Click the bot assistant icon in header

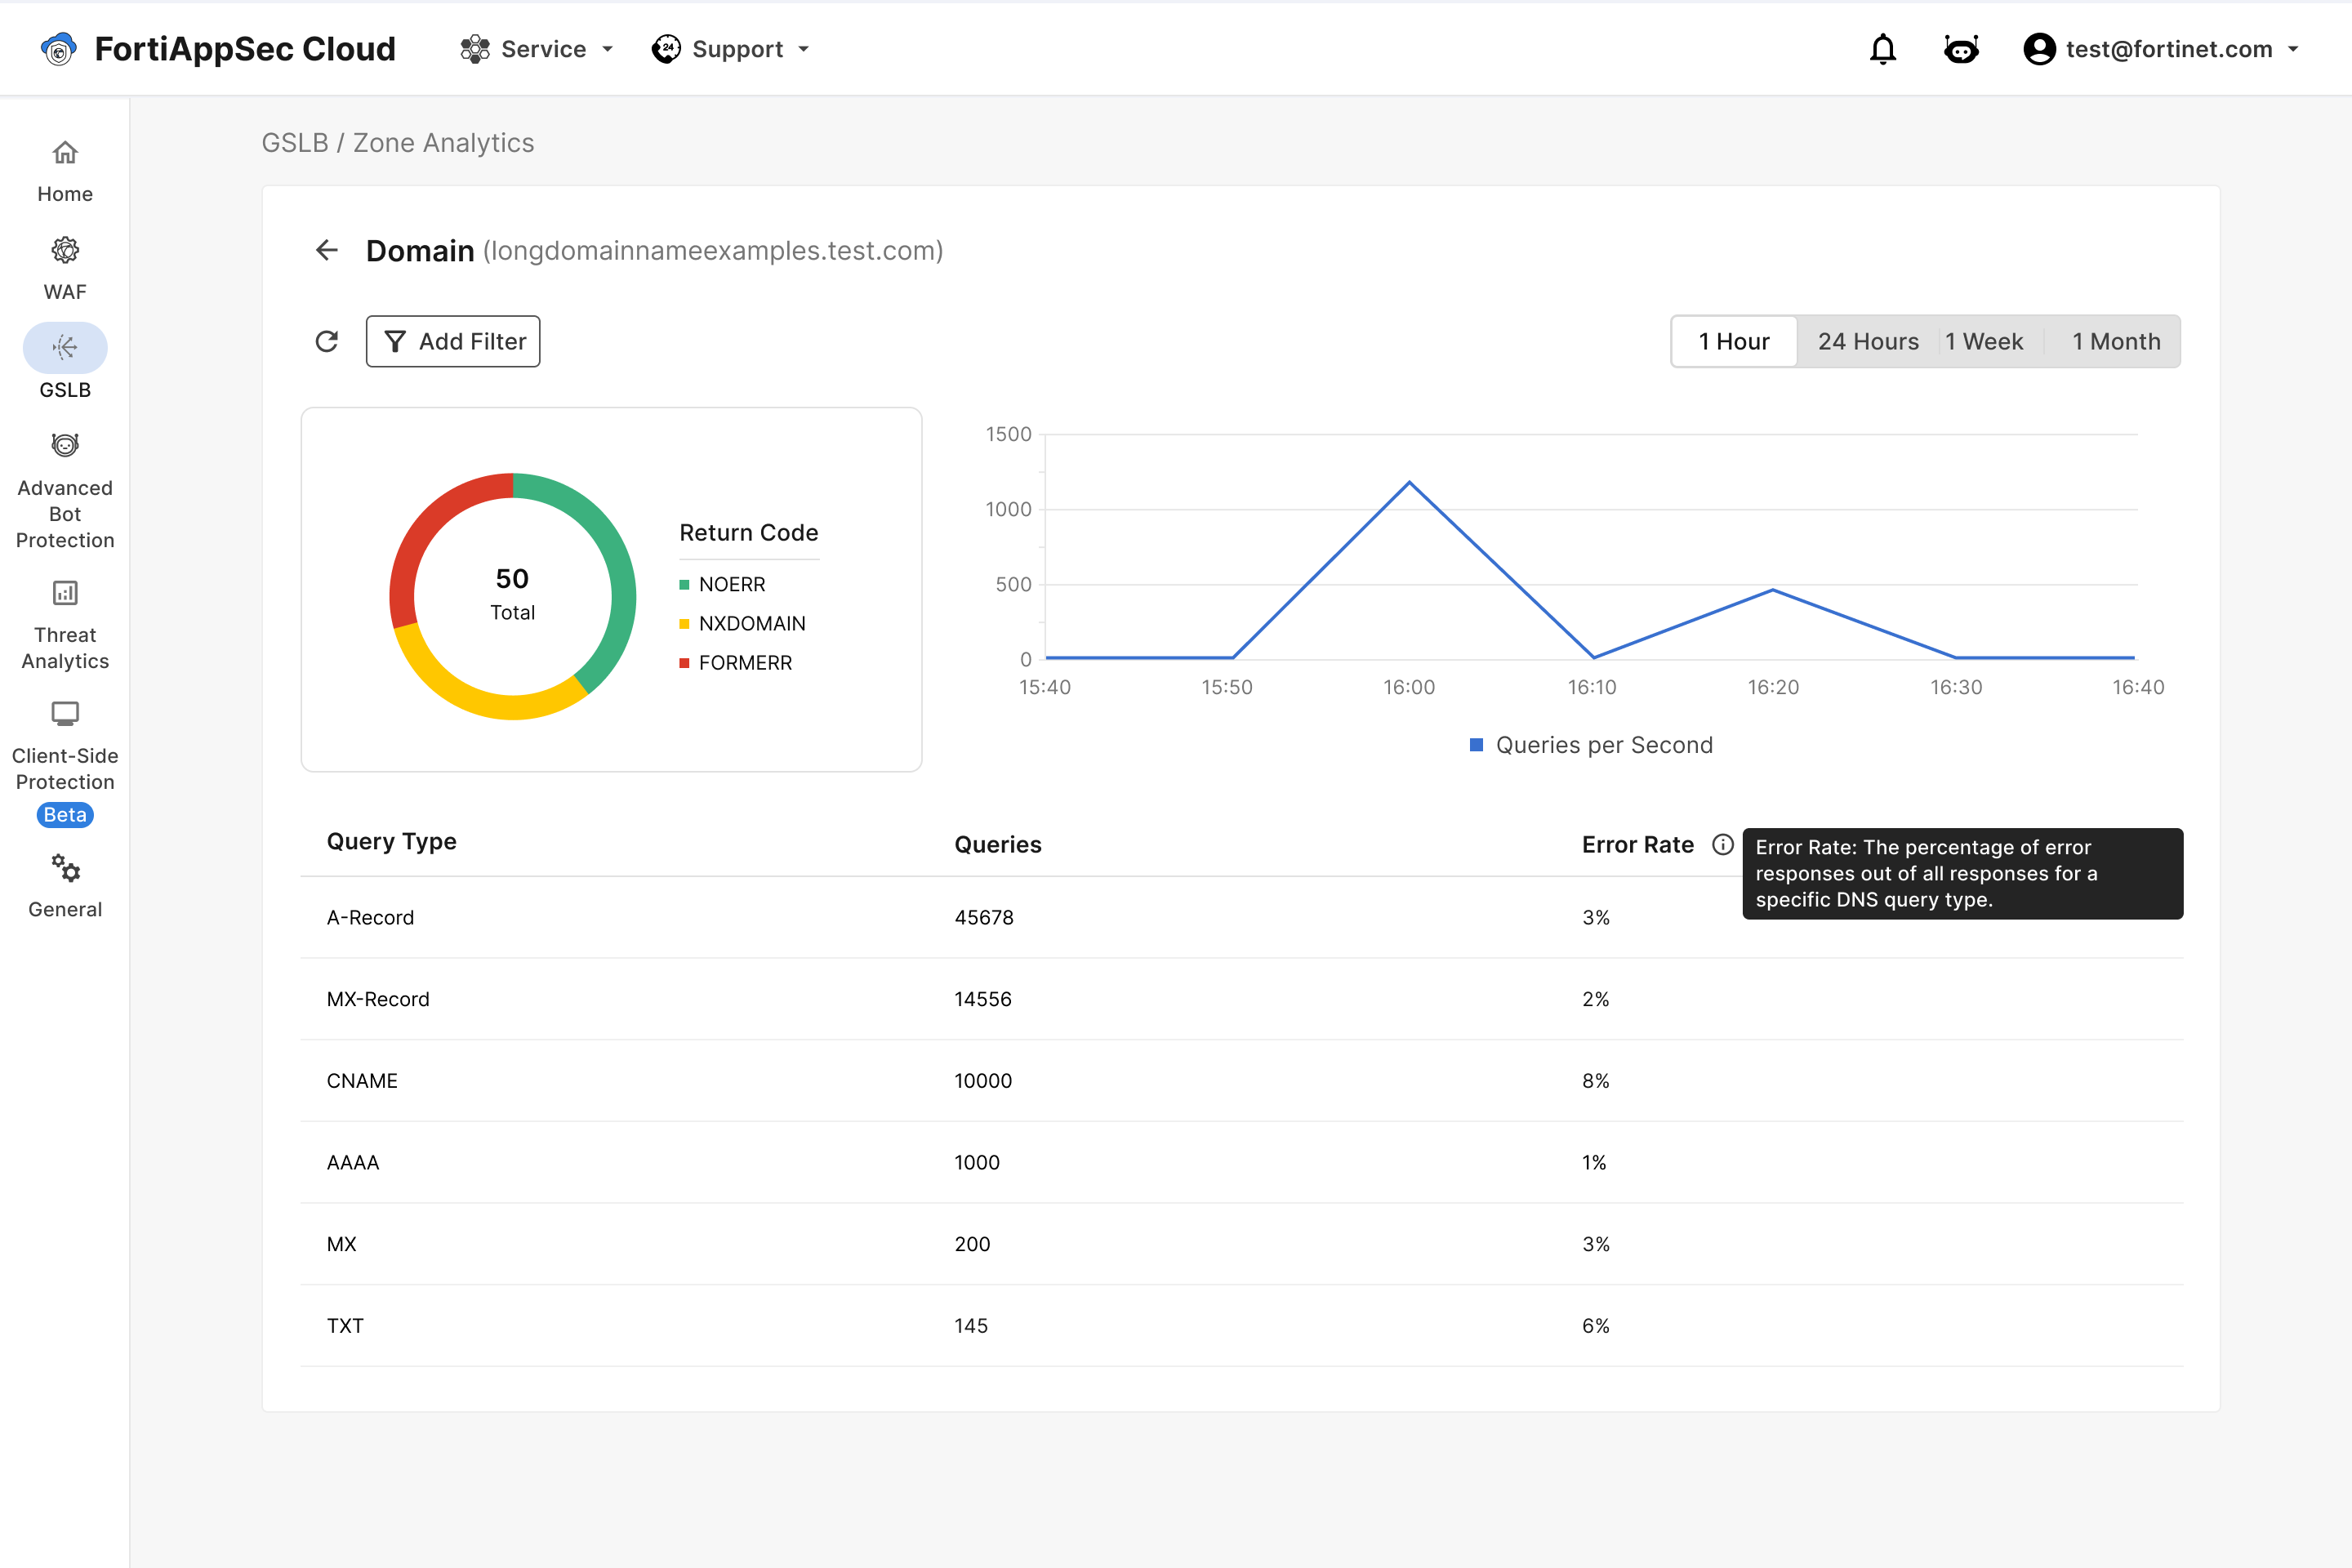(1960, 49)
